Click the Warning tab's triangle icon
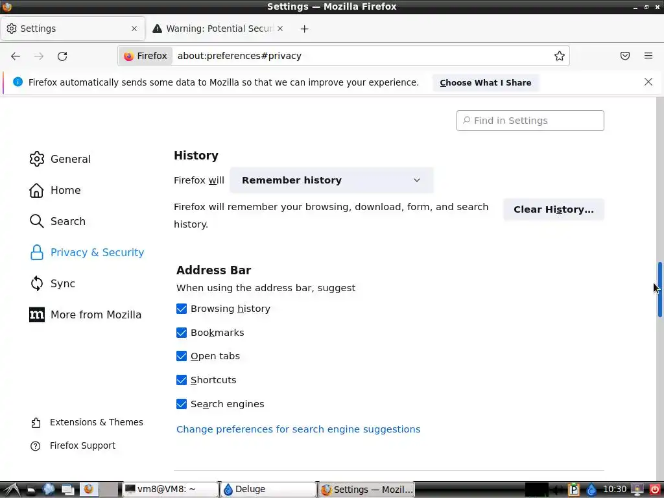This screenshot has height=498, width=664. coord(157,29)
